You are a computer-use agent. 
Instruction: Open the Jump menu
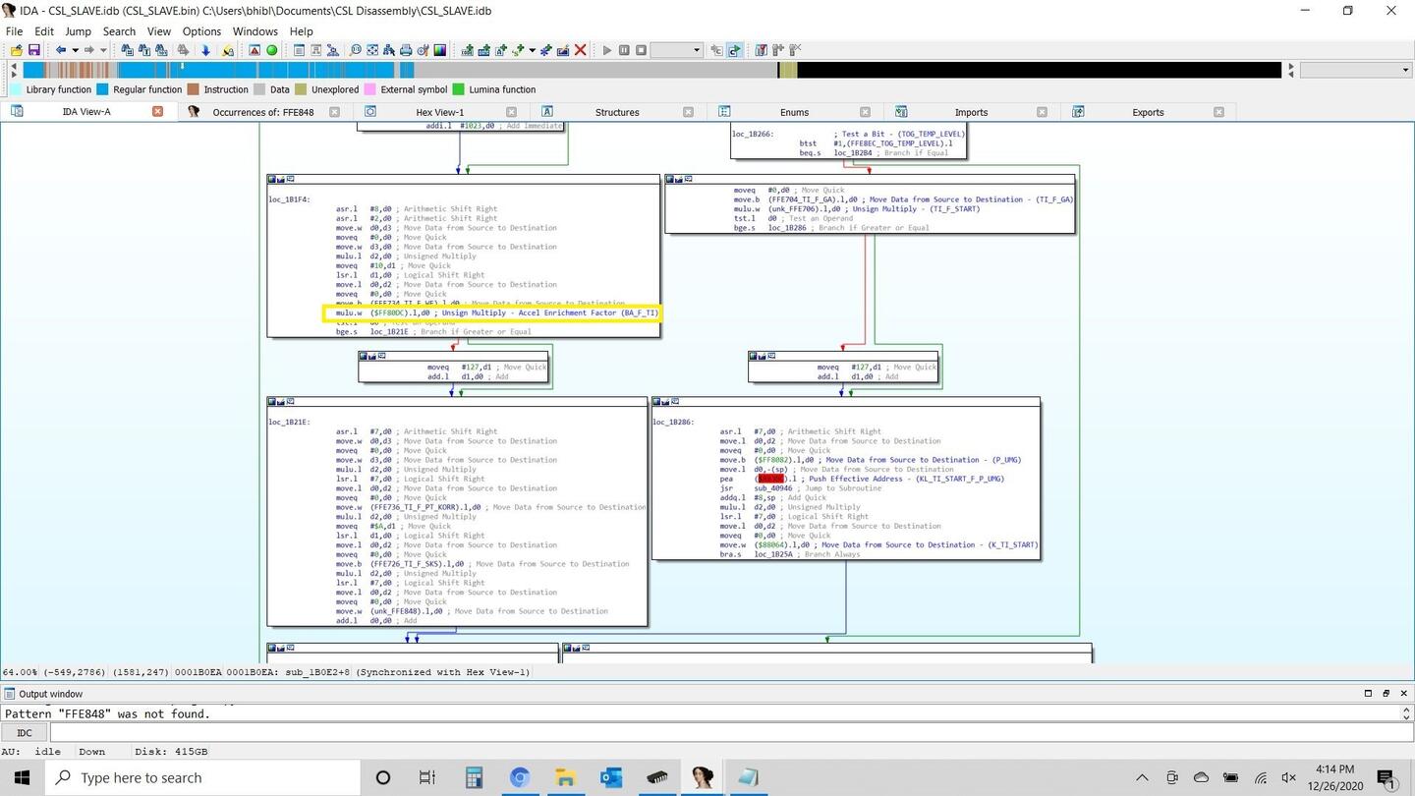point(78,31)
